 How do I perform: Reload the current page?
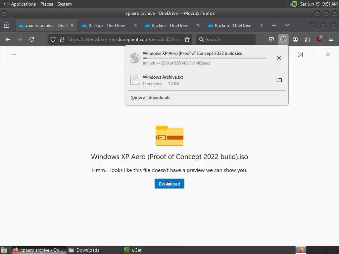click(x=32, y=39)
